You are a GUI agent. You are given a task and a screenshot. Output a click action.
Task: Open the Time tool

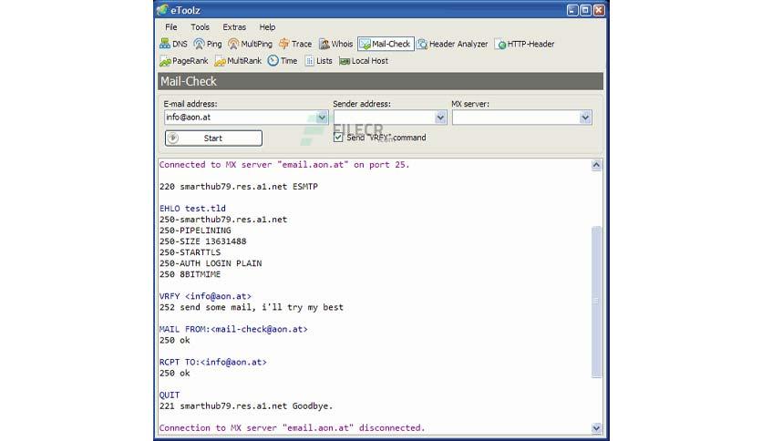point(283,61)
